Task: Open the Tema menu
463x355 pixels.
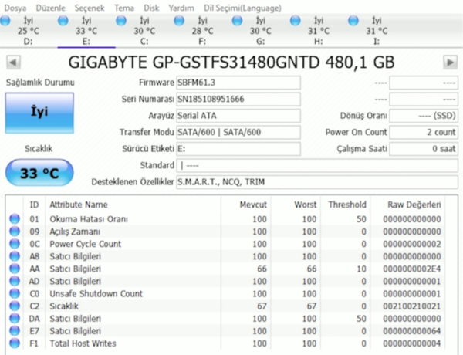Action: (x=124, y=8)
